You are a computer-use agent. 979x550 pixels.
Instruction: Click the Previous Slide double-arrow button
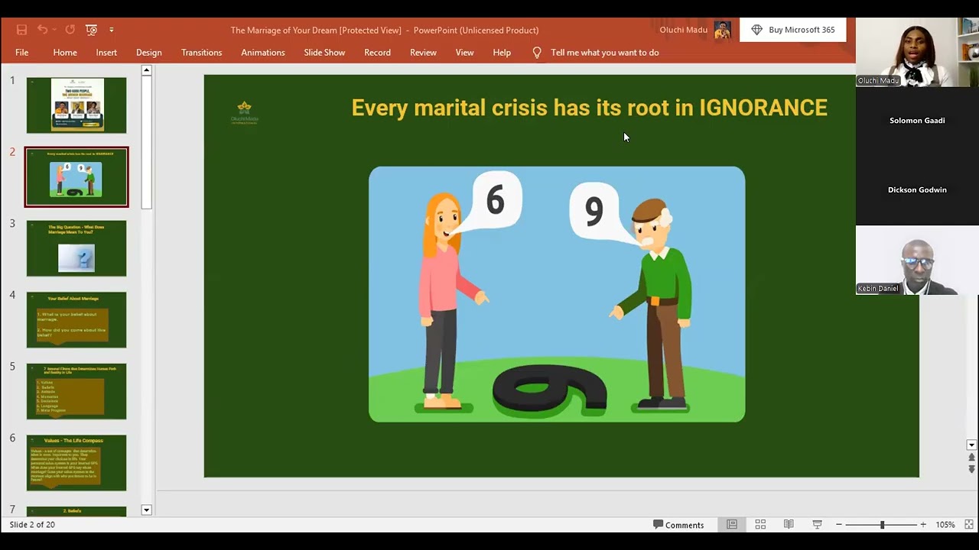click(x=971, y=458)
